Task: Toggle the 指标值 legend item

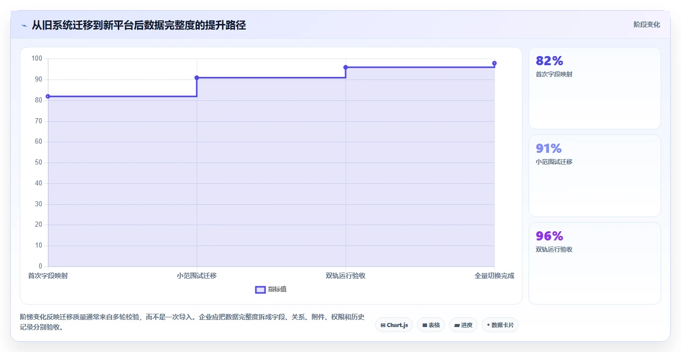Action: (x=271, y=289)
